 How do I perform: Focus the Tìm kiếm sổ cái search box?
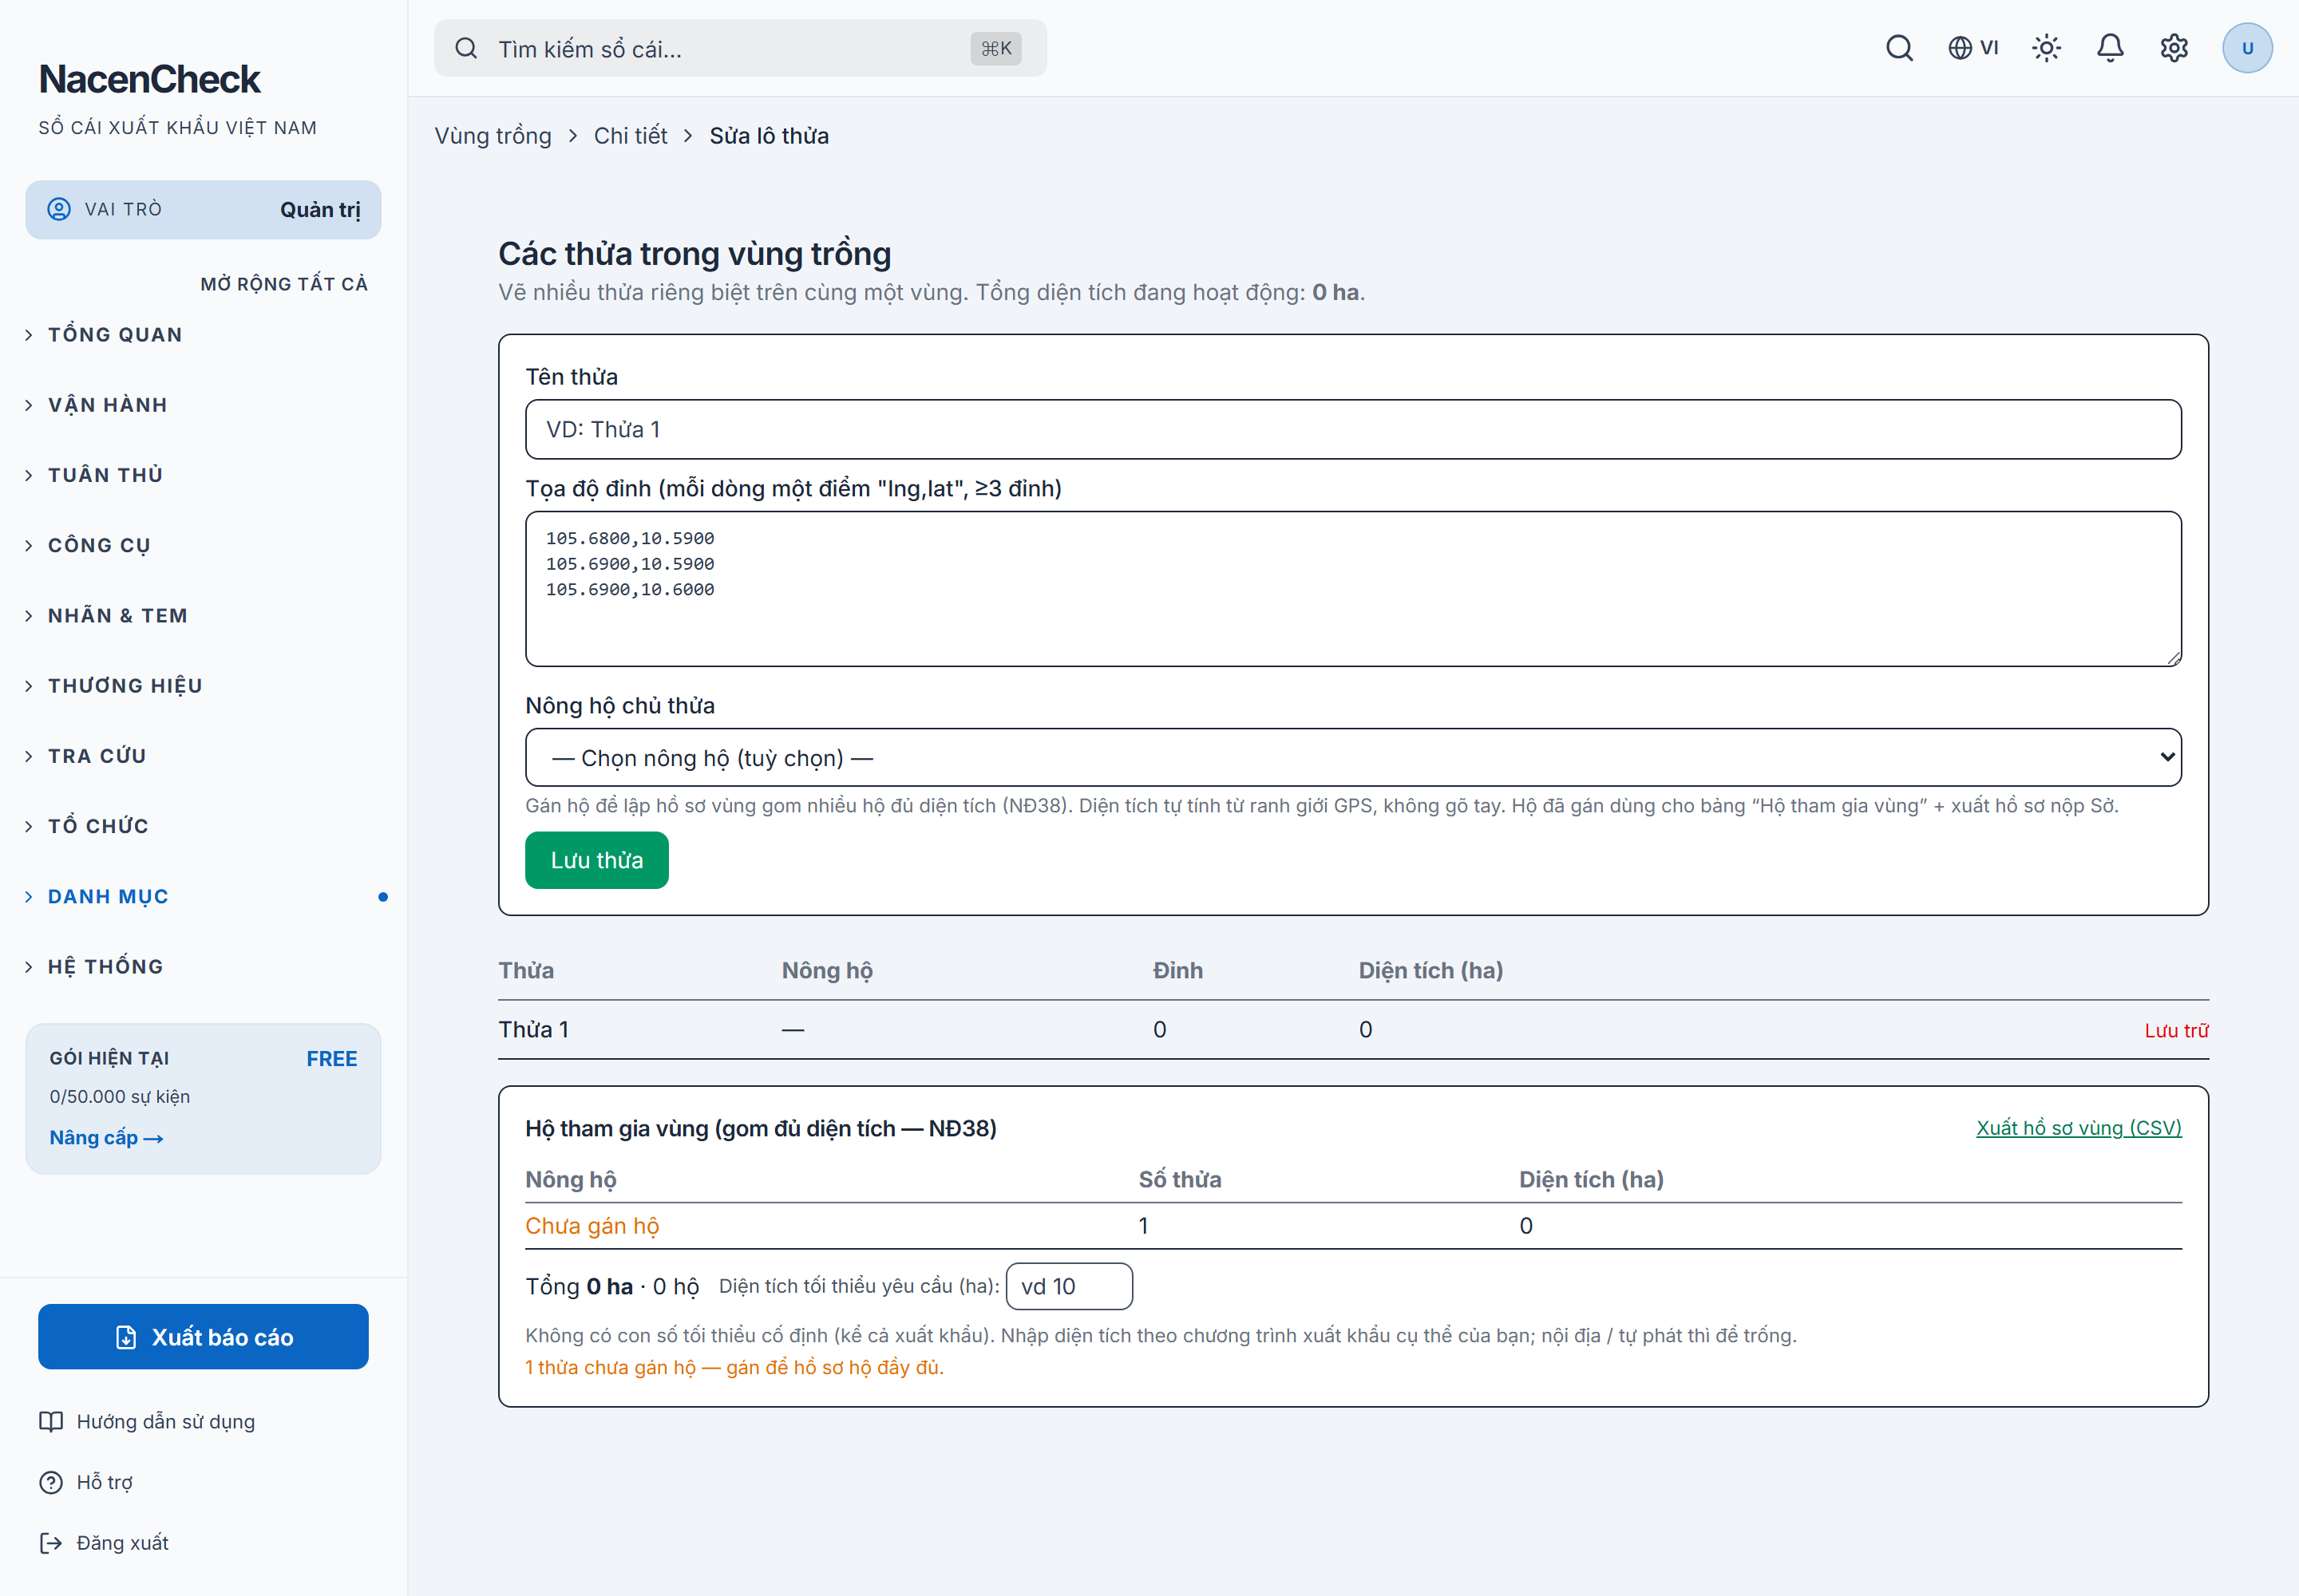(x=739, y=48)
